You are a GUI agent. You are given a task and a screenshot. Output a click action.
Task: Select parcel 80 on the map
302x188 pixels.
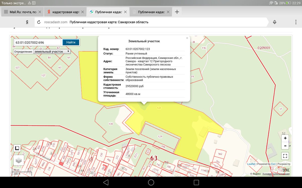(x=49, y=57)
